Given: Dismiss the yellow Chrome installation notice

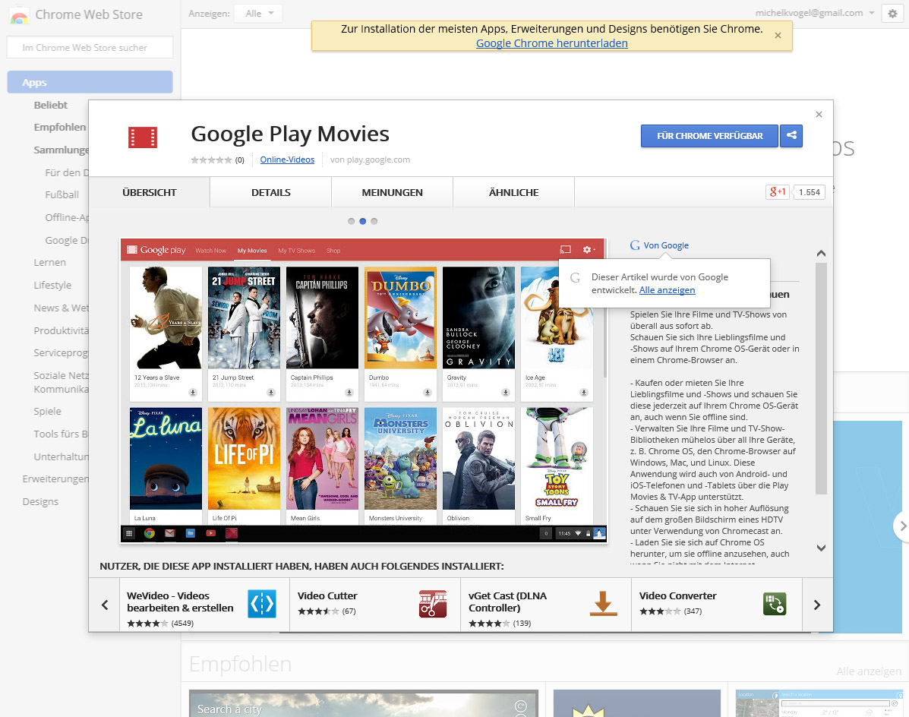Looking at the screenshot, I should 778,36.
